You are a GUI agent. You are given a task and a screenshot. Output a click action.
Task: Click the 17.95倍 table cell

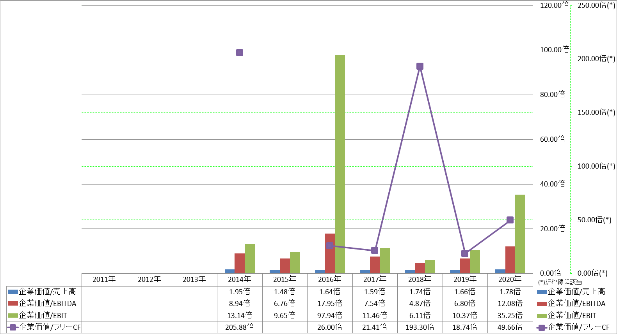(x=330, y=303)
